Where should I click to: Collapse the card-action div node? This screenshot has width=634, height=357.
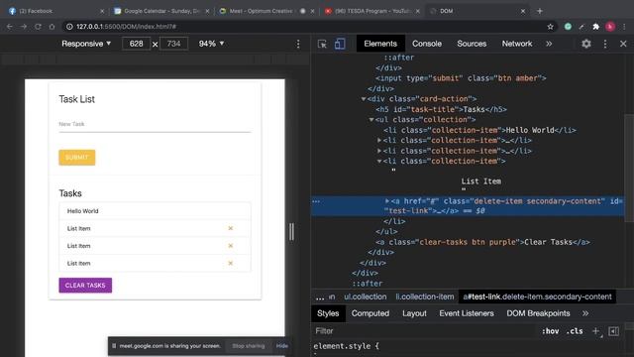pos(364,99)
